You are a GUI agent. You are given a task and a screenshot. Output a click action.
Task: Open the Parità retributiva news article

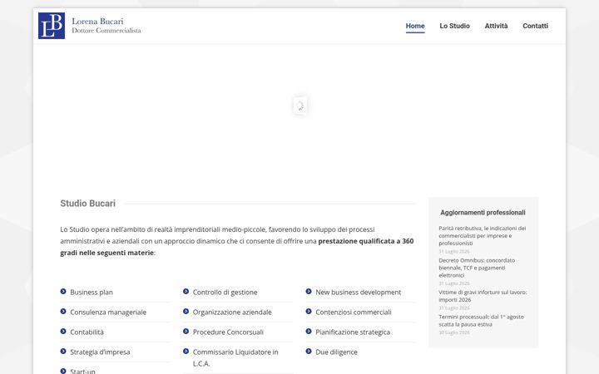[x=482, y=235]
